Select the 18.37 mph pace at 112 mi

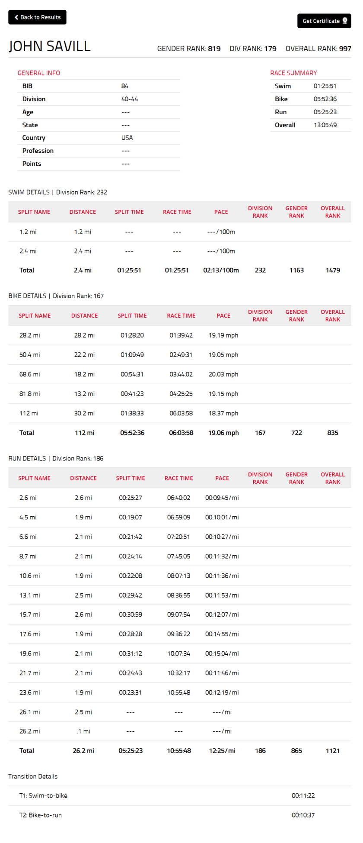coord(223,413)
